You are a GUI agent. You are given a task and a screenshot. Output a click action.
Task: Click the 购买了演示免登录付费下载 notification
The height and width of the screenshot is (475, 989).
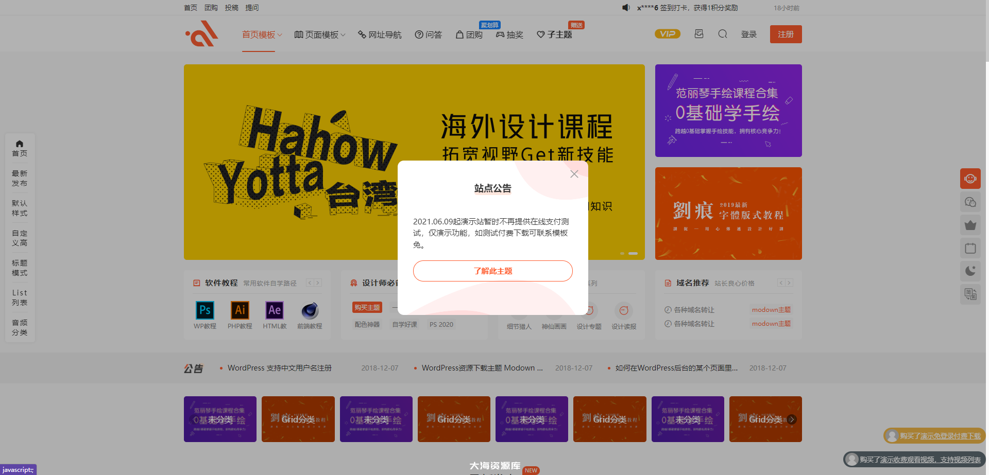click(934, 436)
